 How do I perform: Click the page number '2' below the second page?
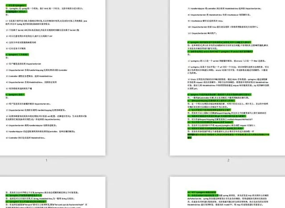(228, 160)
